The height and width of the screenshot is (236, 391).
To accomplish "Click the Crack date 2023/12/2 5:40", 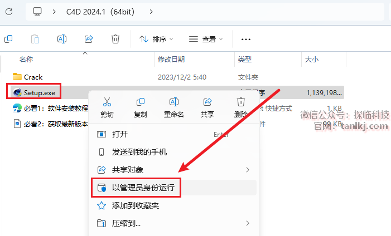I will point(182,77).
